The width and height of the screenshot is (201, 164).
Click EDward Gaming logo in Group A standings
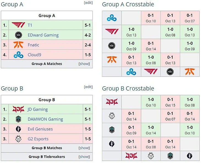[x=18, y=35]
